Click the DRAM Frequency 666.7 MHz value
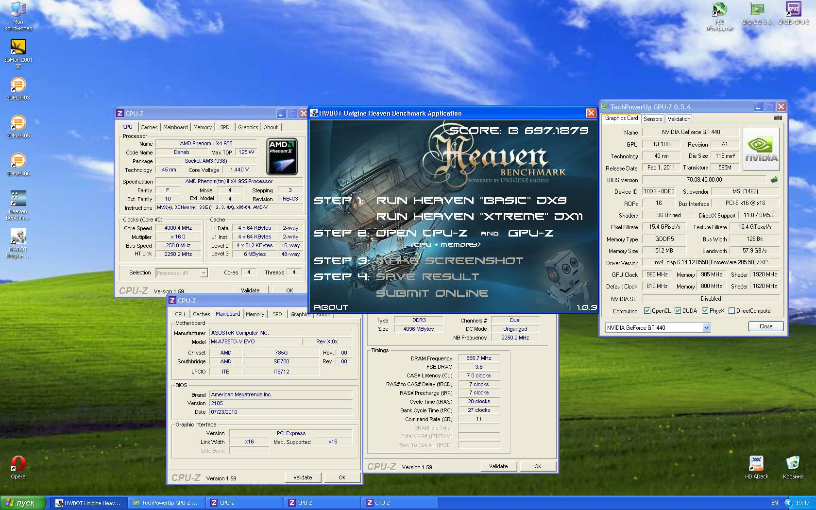The height and width of the screenshot is (510, 816). [x=478, y=358]
